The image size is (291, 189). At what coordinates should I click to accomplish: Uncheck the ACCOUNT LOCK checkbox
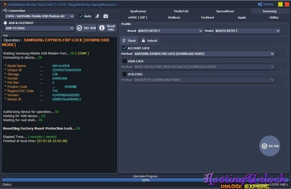(124, 48)
